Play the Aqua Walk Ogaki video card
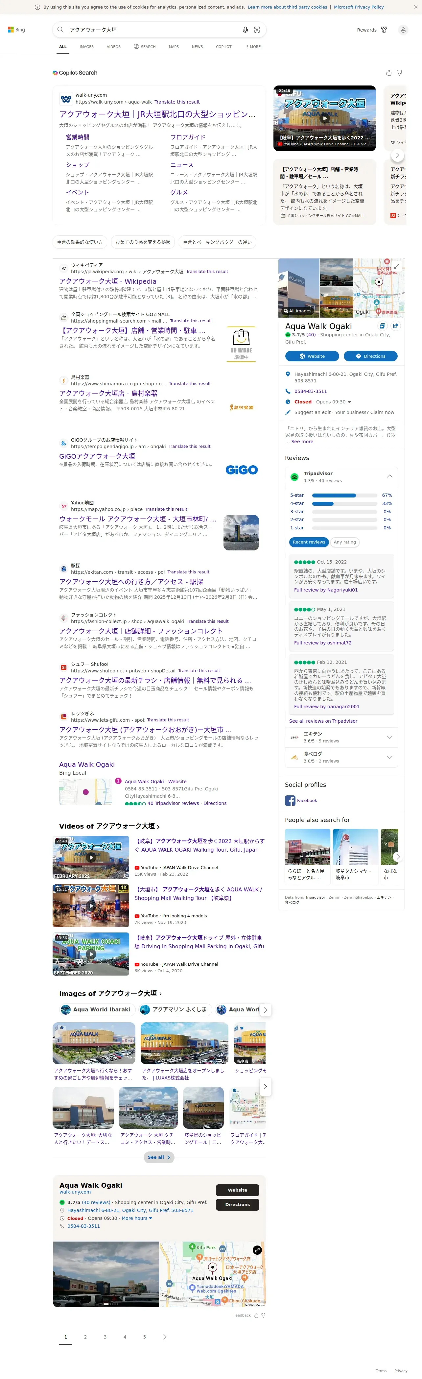This screenshot has width=422, height=1379. click(325, 118)
